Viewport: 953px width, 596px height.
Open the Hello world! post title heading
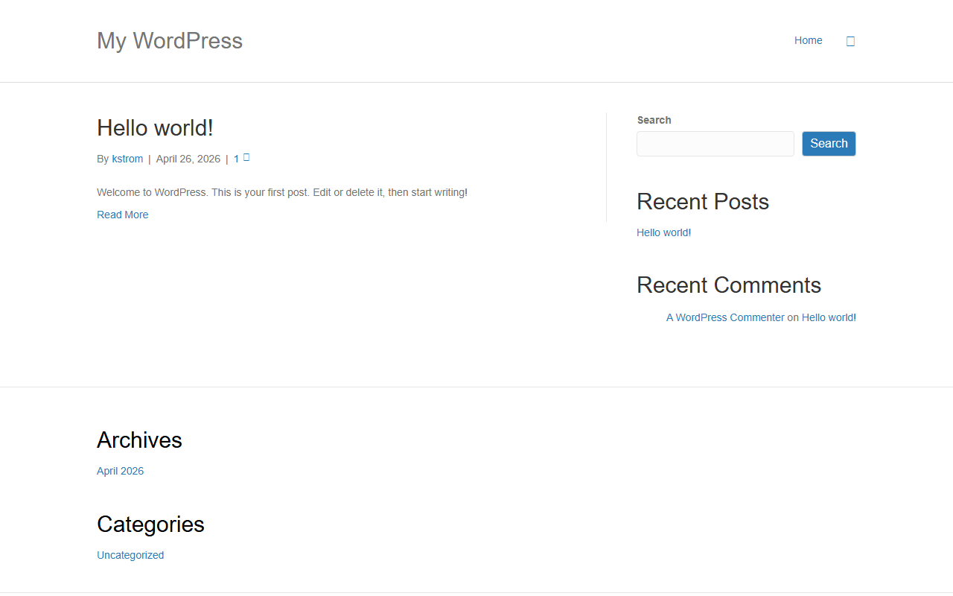click(x=155, y=127)
